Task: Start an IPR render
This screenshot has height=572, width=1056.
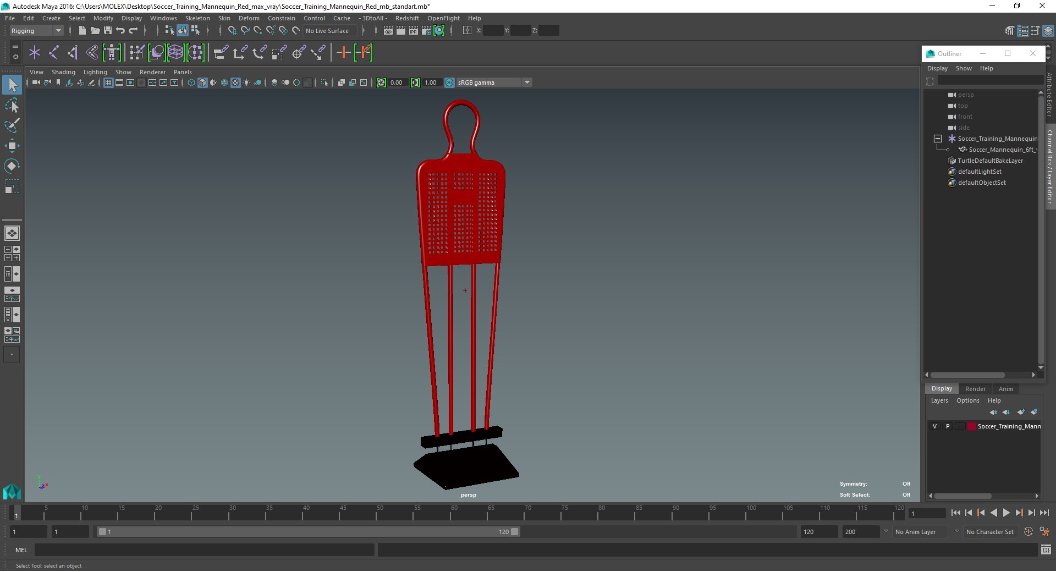Action: 414,31
